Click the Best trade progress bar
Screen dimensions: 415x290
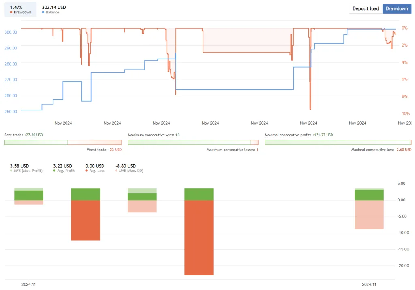[63, 142]
